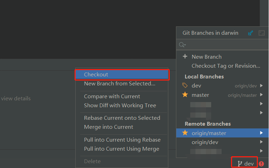Click the red error indicator icon
Viewport: 269px width, 168px height.
[261, 163]
